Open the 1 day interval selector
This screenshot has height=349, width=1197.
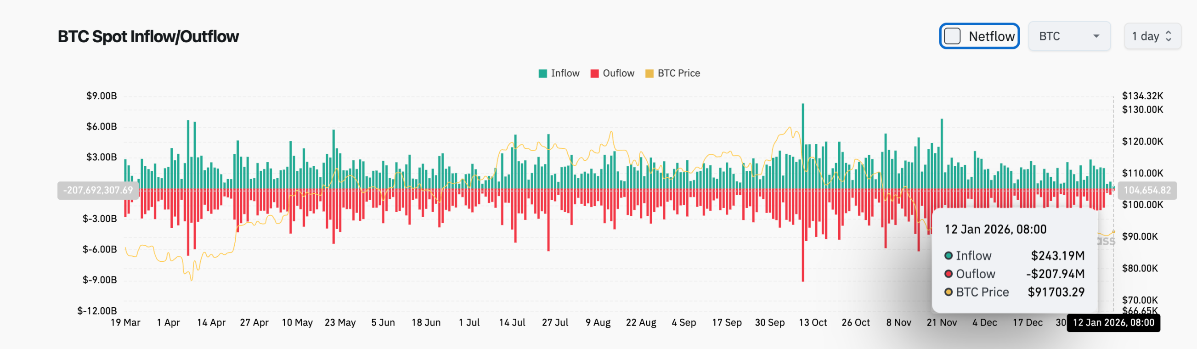(1152, 36)
